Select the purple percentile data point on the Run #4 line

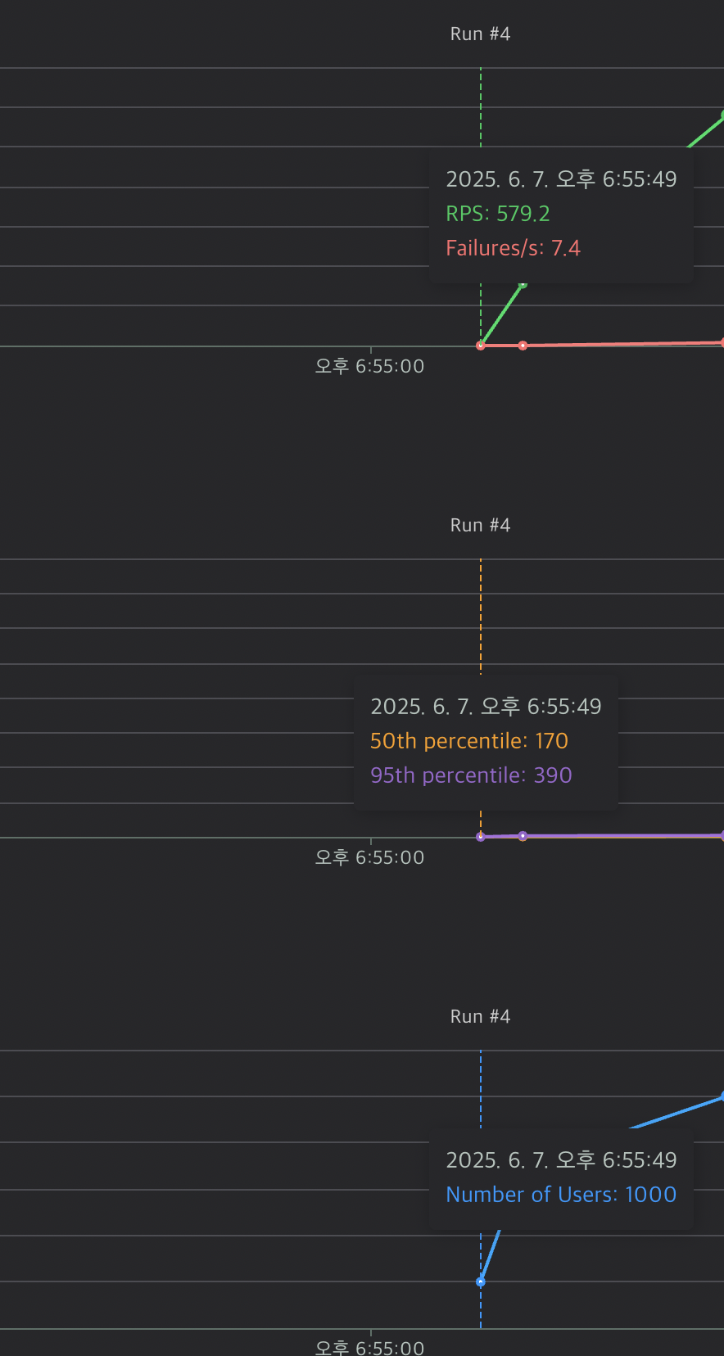click(x=481, y=837)
